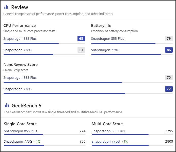This screenshot has height=152, width=176.
Task: Click Snapdragon 855 Plus CPU Performance progress bar
Action: 44,43
